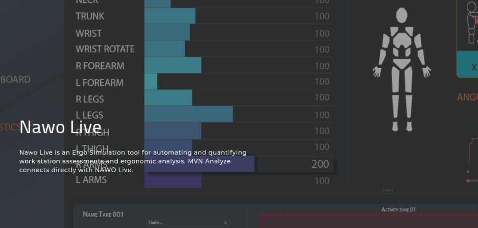
Task: Click the 'Nawo Live' heading
Action: point(60,127)
